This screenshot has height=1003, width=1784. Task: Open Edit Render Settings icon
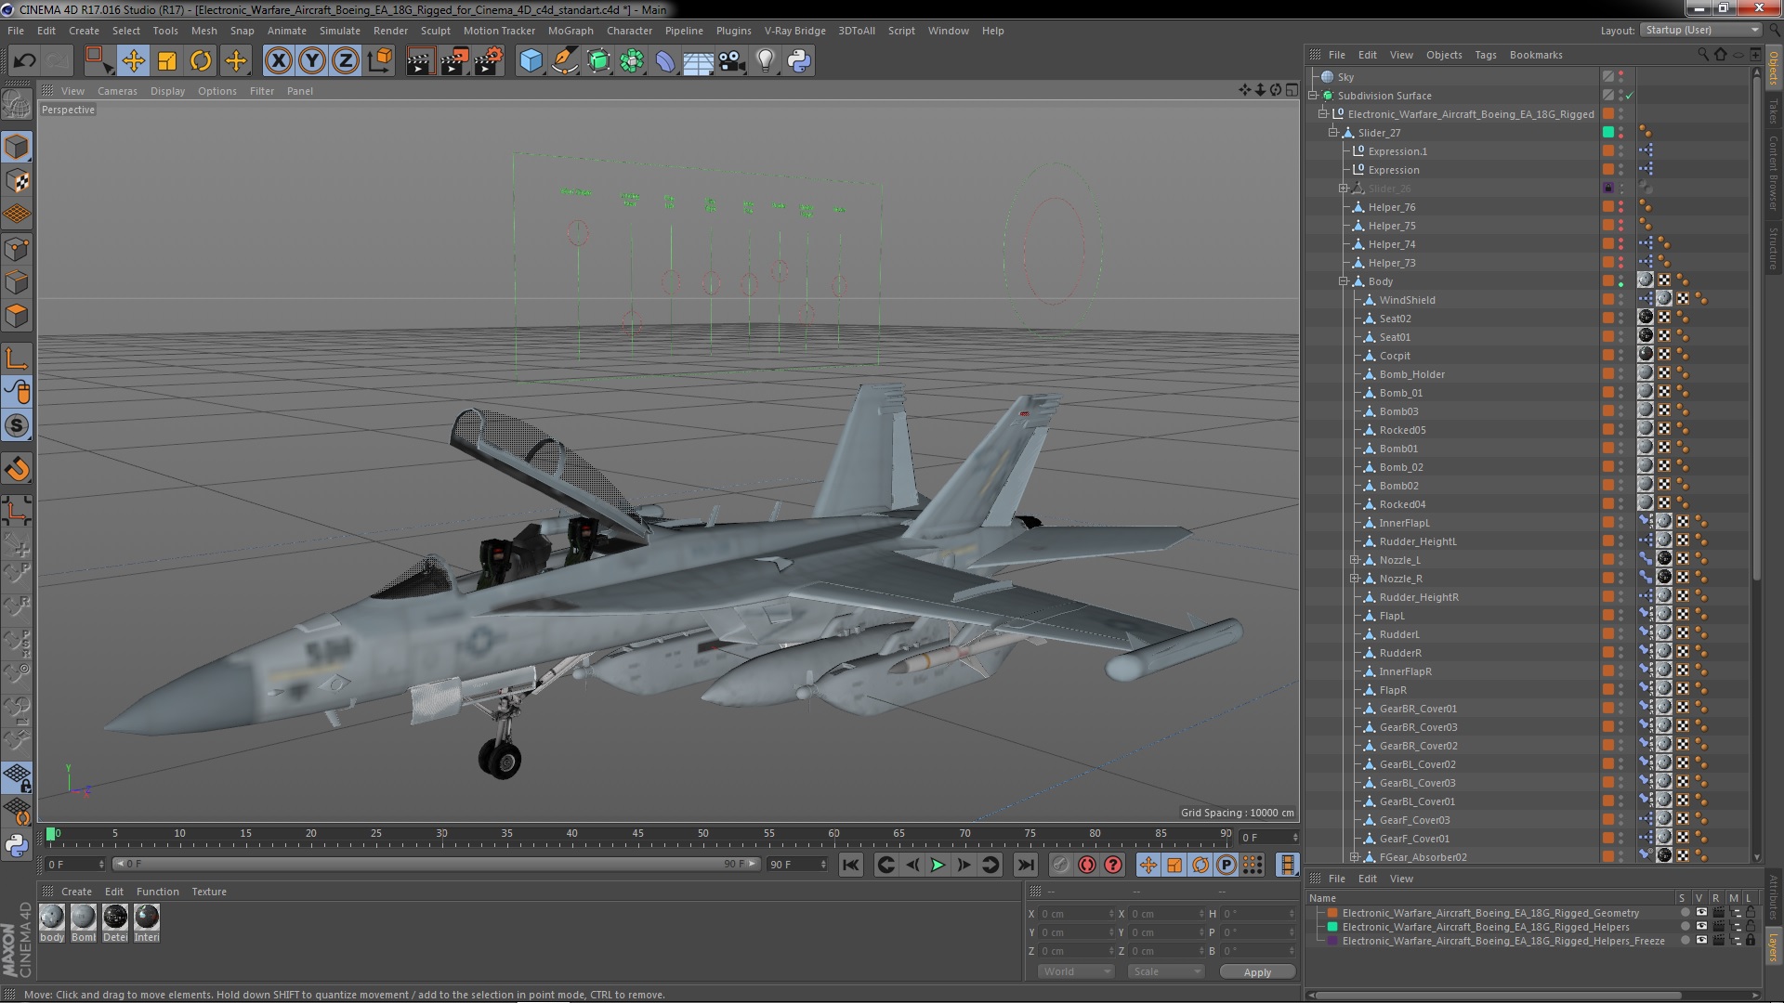489,61
